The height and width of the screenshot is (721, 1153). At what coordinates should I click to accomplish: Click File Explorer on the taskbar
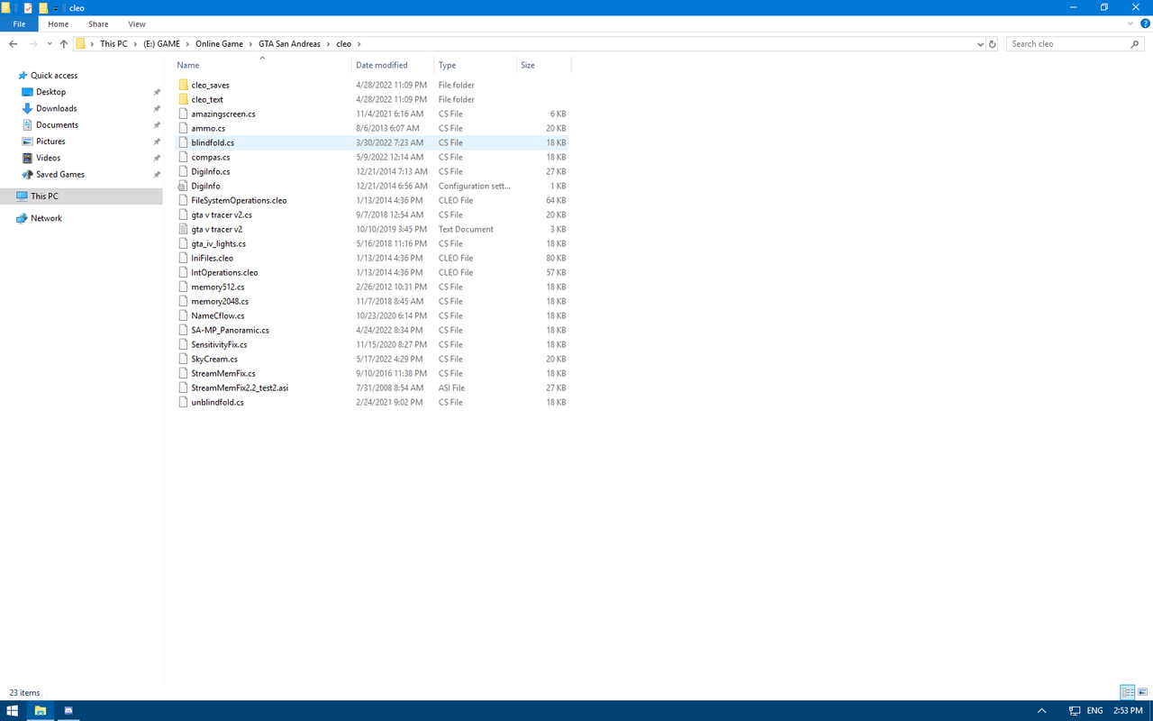point(41,710)
